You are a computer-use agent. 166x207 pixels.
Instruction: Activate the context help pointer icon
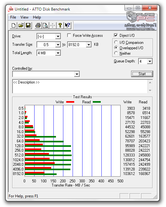pyautogui.click(x=67, y=25)
